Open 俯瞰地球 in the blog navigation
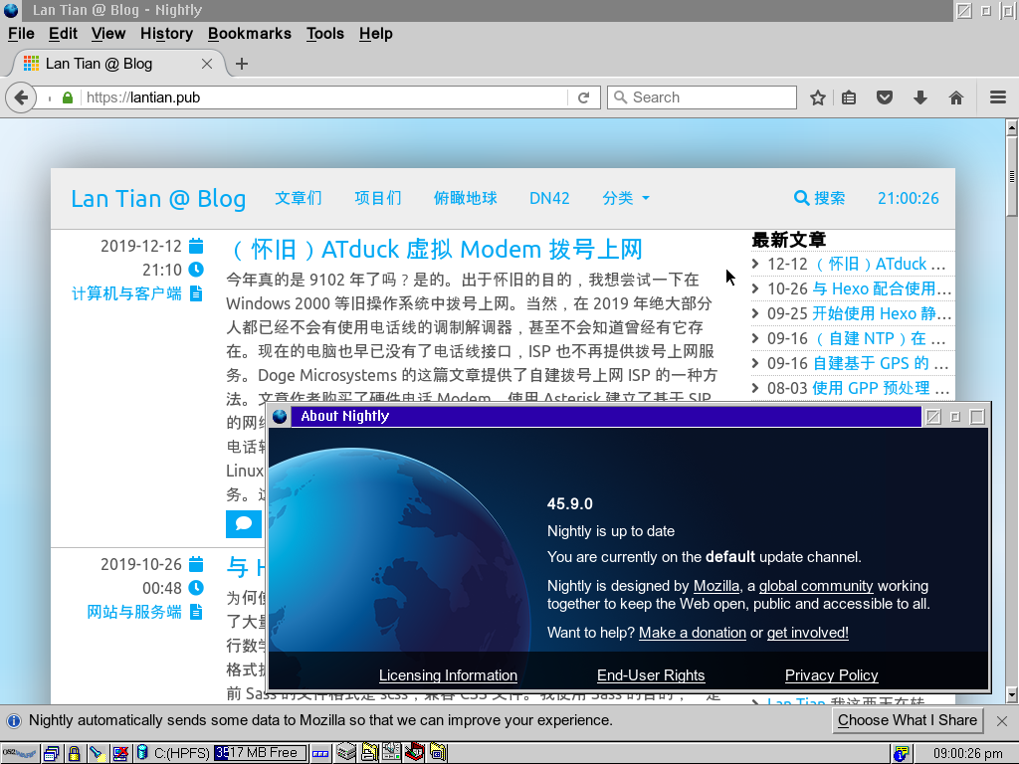1019x764 pixels. (466, 198)
